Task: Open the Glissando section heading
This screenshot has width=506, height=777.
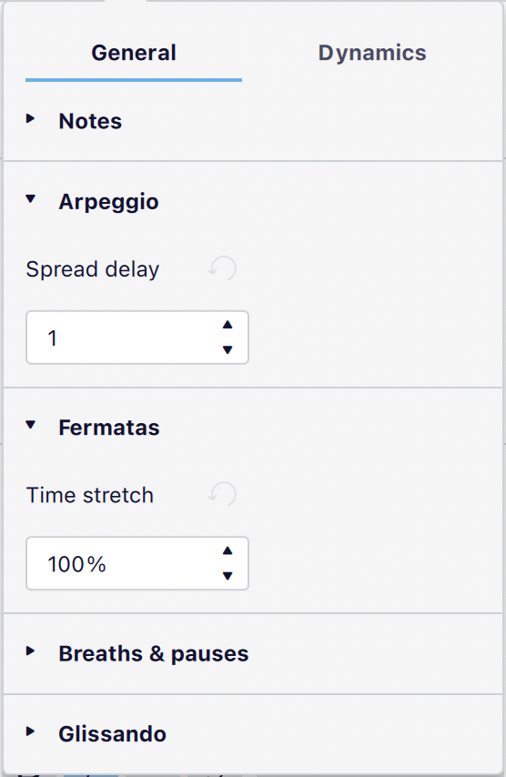Action: click(x=113, y=734)
